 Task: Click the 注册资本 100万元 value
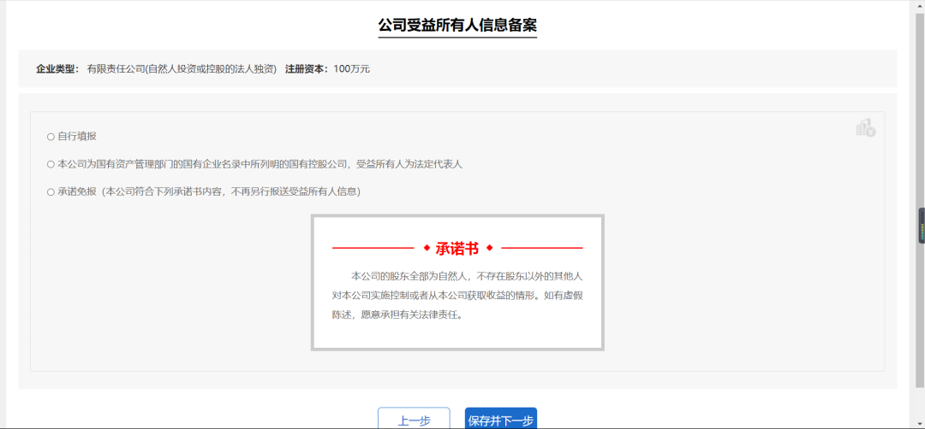351,68
